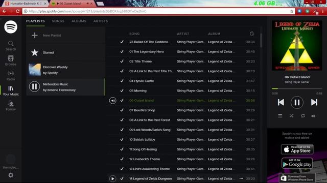327x183 pixels.
Task: Pause playback in the player panel
Action: coord(297,102)
